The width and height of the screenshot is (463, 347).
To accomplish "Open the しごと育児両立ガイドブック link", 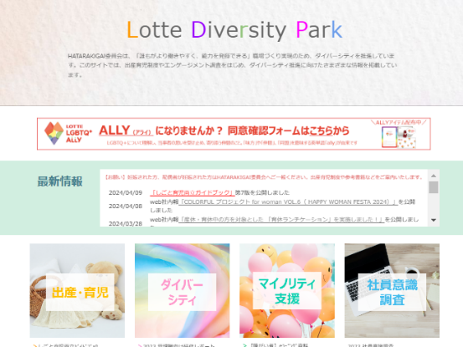I will coord(193,193).
